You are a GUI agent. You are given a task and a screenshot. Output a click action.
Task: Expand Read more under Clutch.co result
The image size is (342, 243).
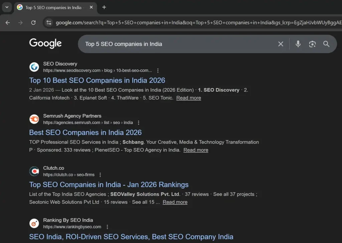(175, 202)
